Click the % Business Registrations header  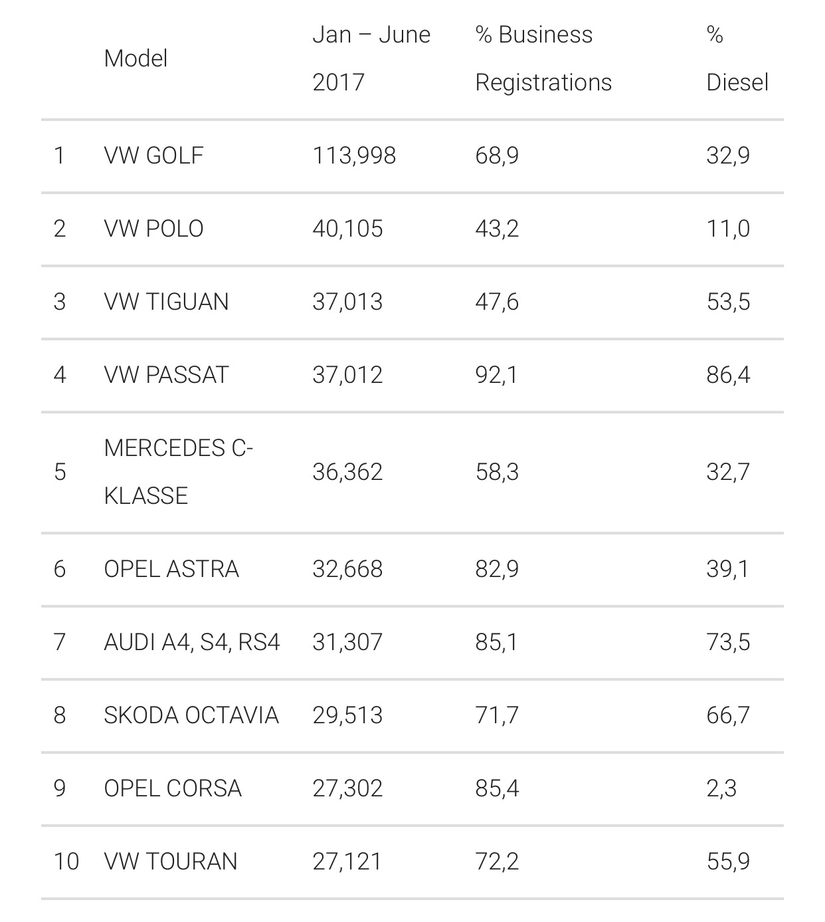tap(543, 58)
